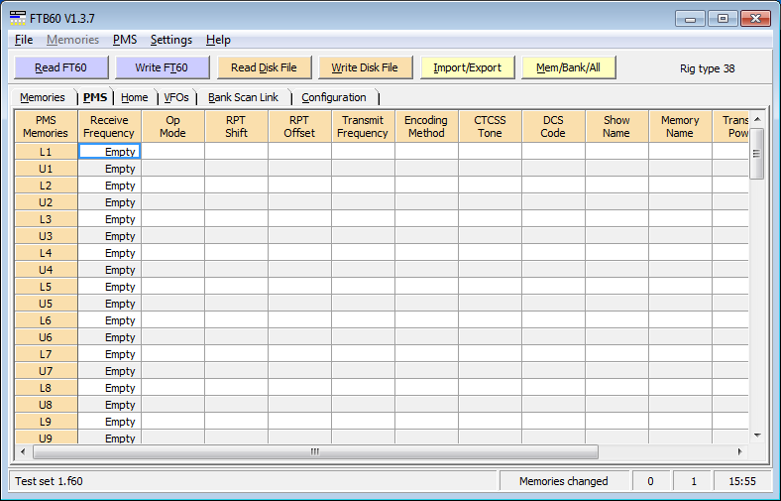781x501 pixels.
Task: Select the VFOs tab
Action: 176,97
